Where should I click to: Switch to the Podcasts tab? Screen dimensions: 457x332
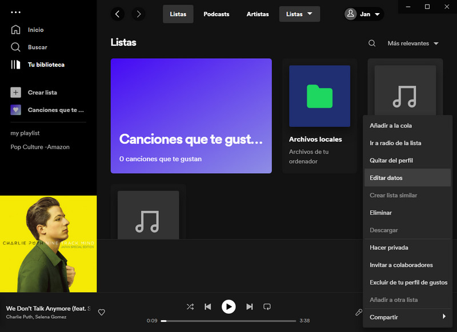tap(217, 14)
